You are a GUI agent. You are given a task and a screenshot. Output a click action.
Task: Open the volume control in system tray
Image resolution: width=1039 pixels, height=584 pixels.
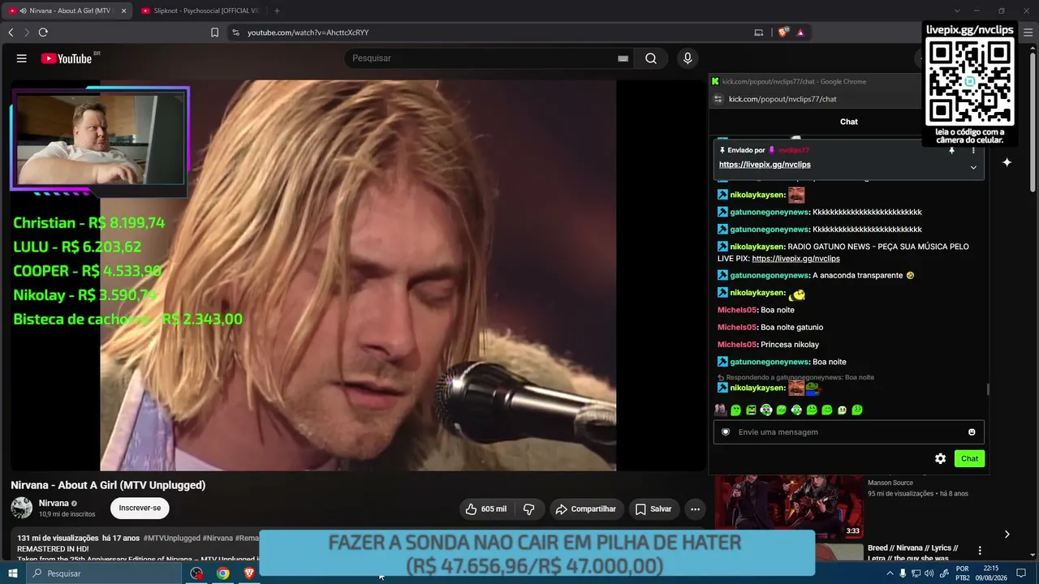(929, 573)
